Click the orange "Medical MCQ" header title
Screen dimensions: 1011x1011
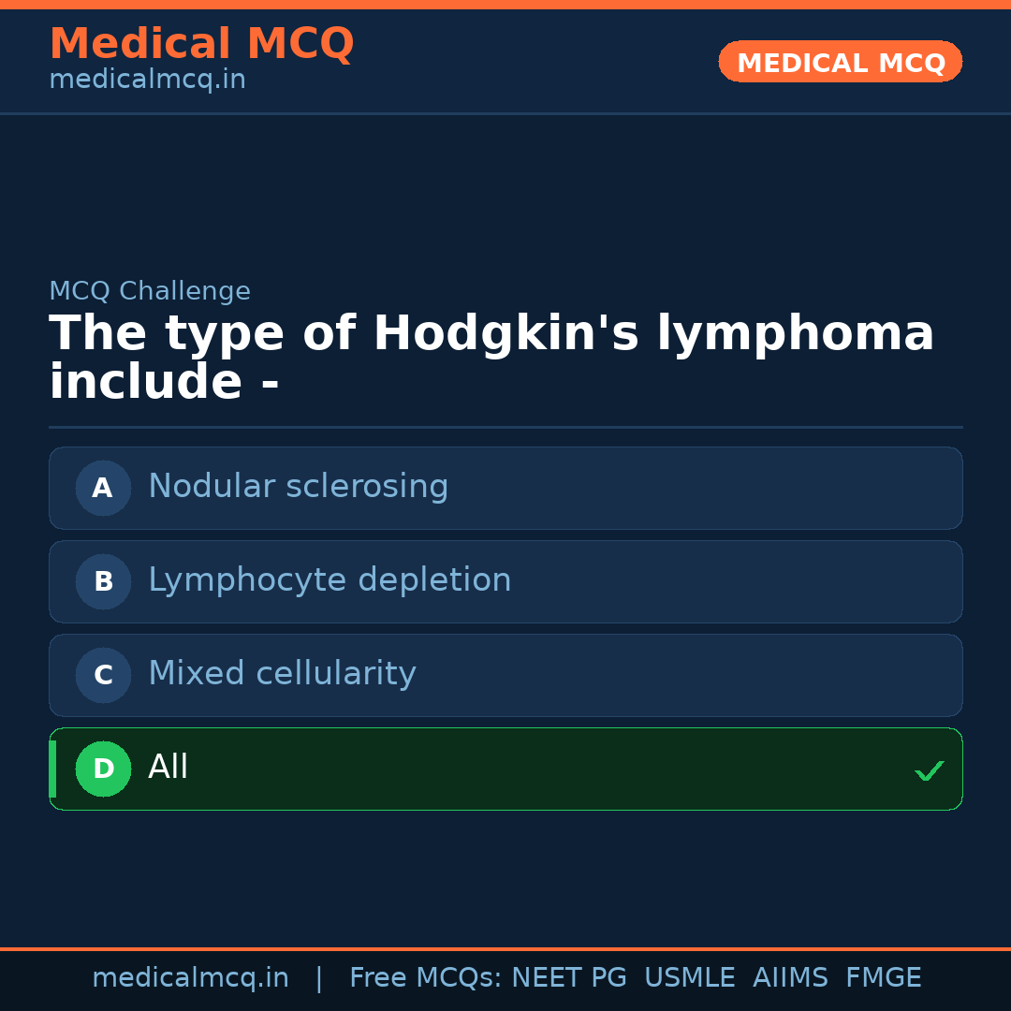[x=201, y=44]
